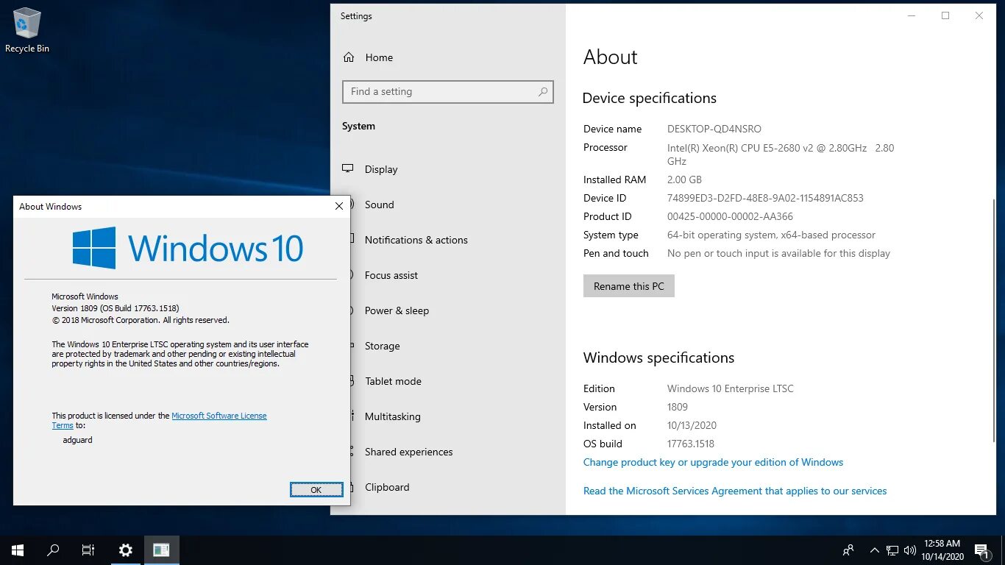Viewport: 1005px width, 565px height.
Task: Click the search magnifier in Find a setting
Action: click(543, 92)
